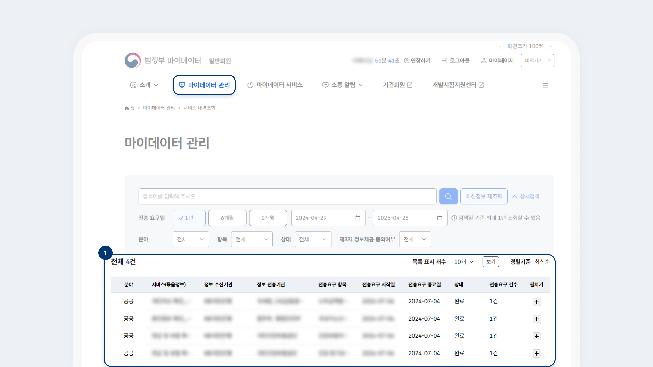Click the 최신순 sort option
653x367 pixels.
(x=542, y=262)
